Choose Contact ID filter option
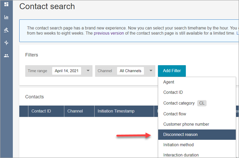This screenshot has height=158, width=239. (173, 93)
